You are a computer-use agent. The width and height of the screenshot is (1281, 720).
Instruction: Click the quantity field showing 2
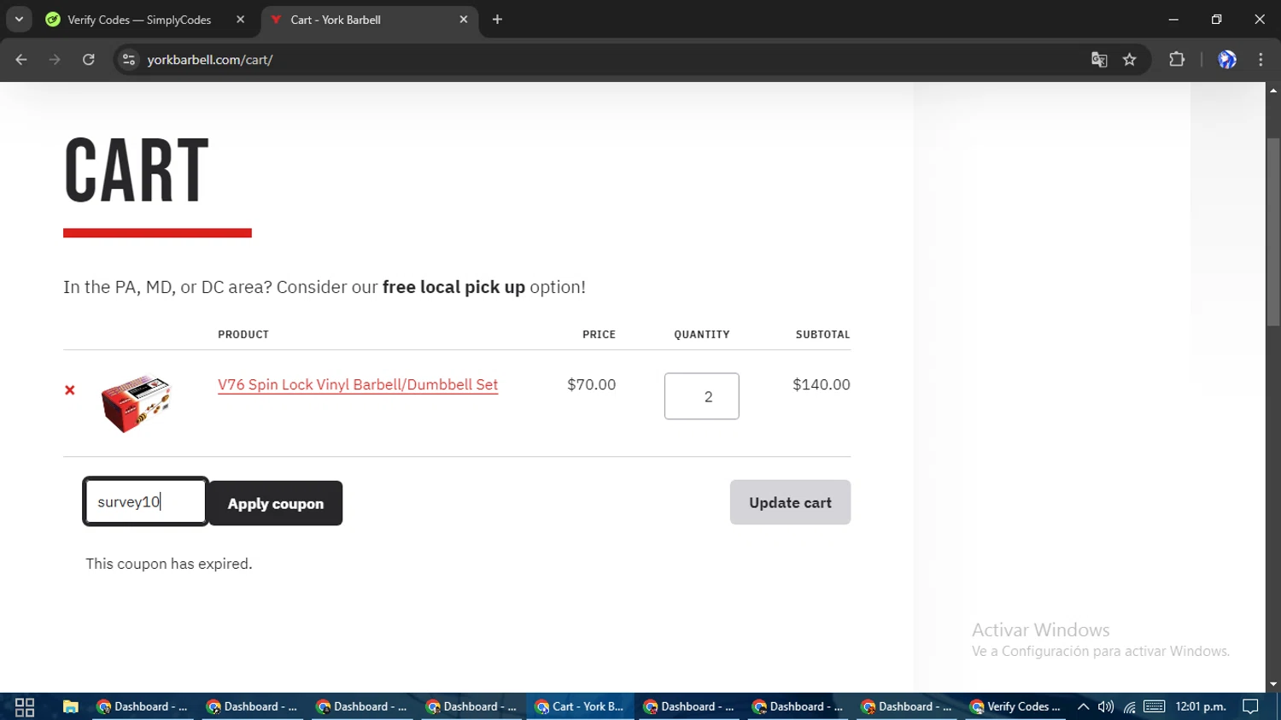[x=702, y=396]
